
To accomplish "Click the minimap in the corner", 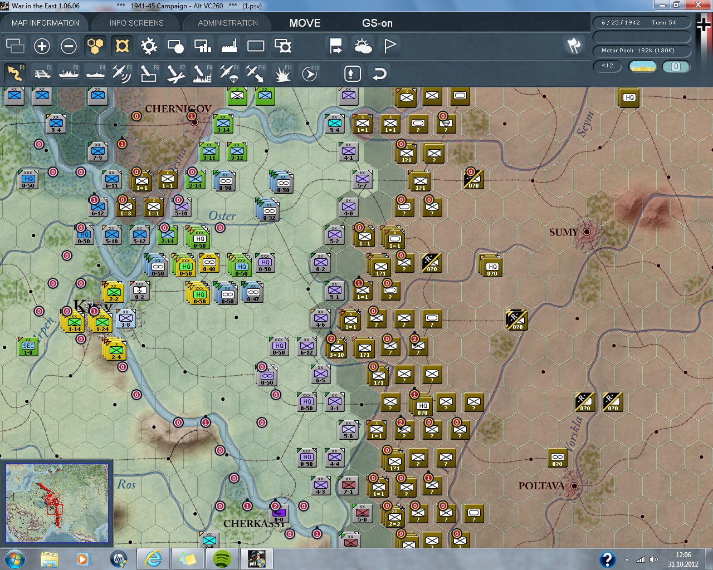I will (x=57, y=503).
